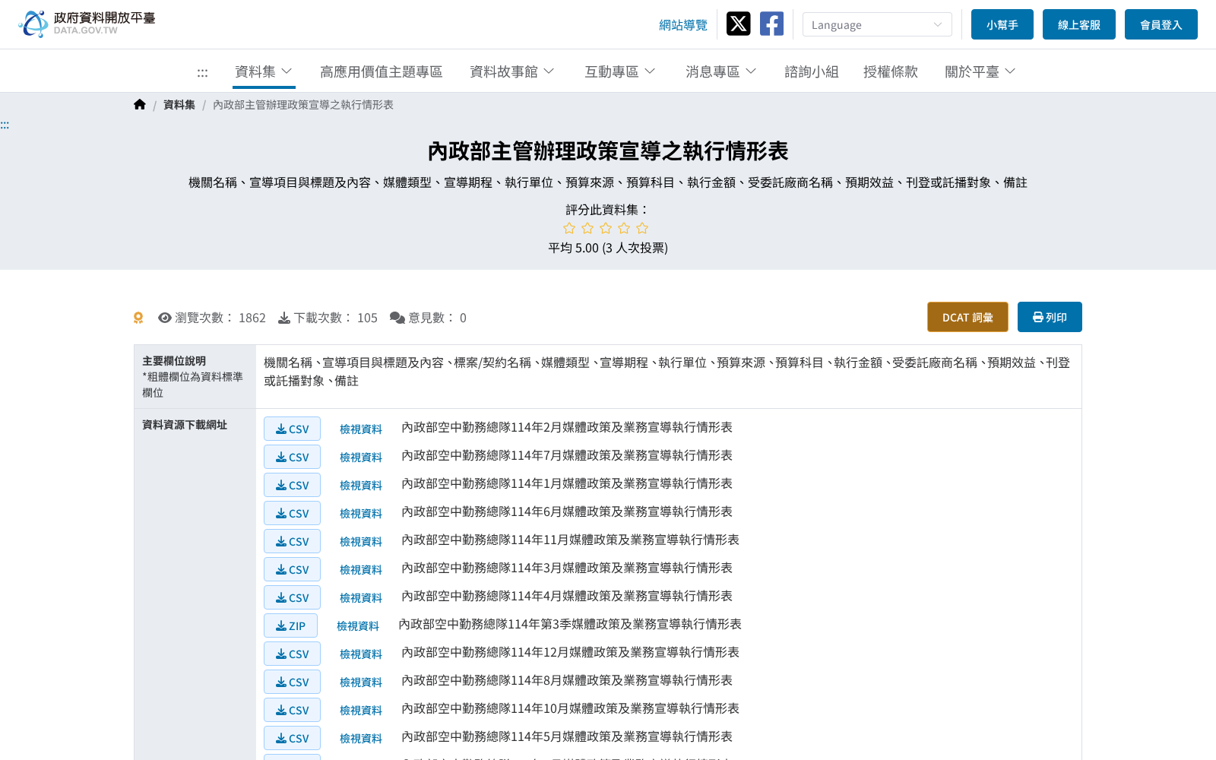Download CSV for 114年12月 report
1216x760 pixels.
coord(292,654)
